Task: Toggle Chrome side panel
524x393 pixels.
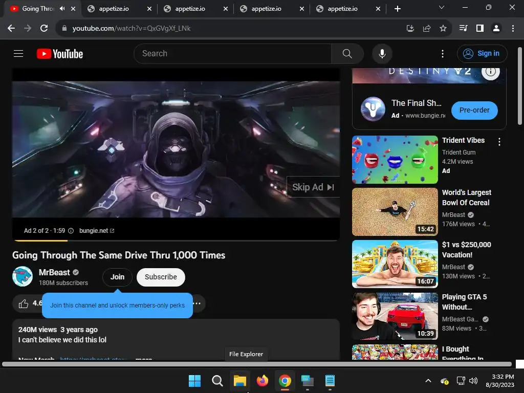Action: pos(480,29)
